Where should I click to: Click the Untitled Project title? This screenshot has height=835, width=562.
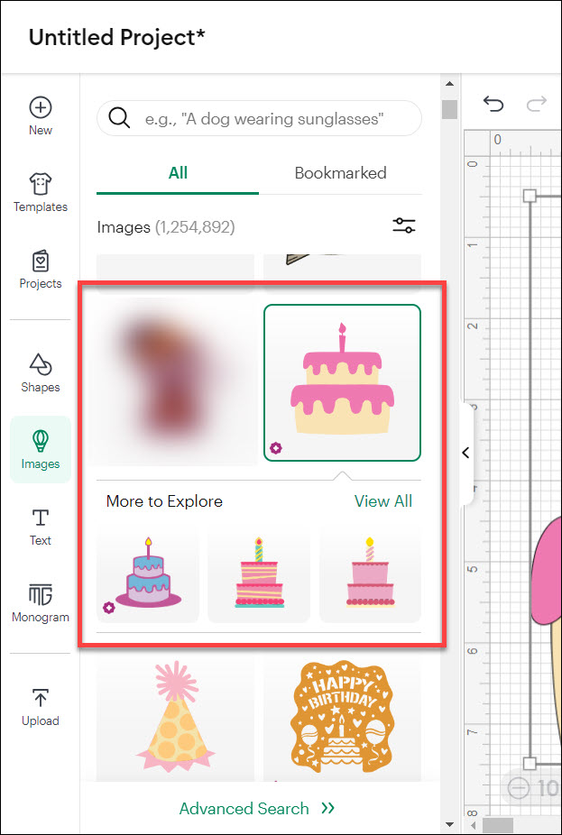[116, 37]
